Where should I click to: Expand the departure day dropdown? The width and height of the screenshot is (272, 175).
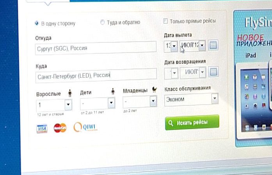pyautogui.click(x=174, y=46)
